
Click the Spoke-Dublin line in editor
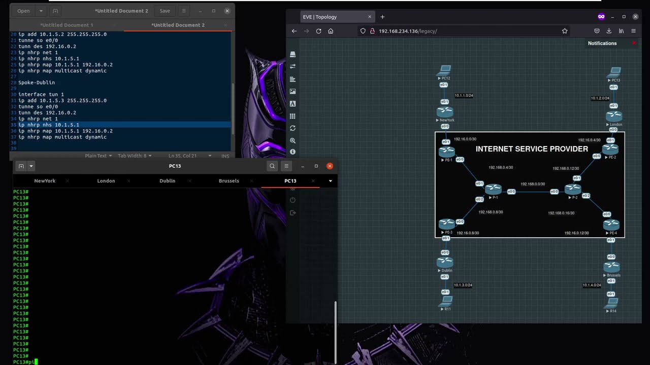point(37,82)
